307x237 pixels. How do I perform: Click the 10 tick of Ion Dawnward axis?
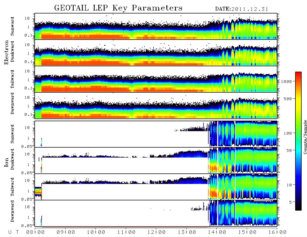[x=27, y=207]
